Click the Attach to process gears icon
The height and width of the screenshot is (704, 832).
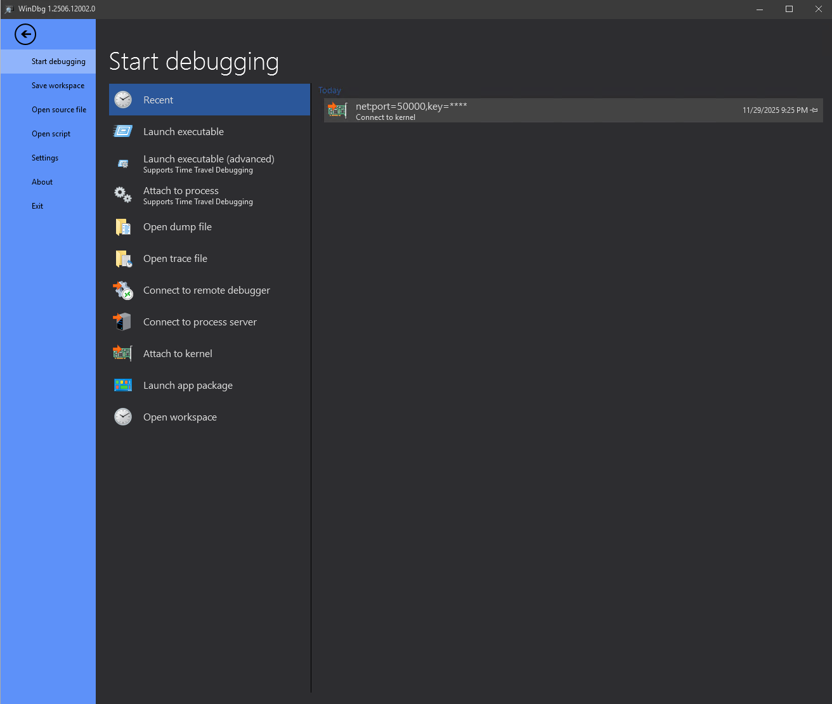(x=122, y=195)
